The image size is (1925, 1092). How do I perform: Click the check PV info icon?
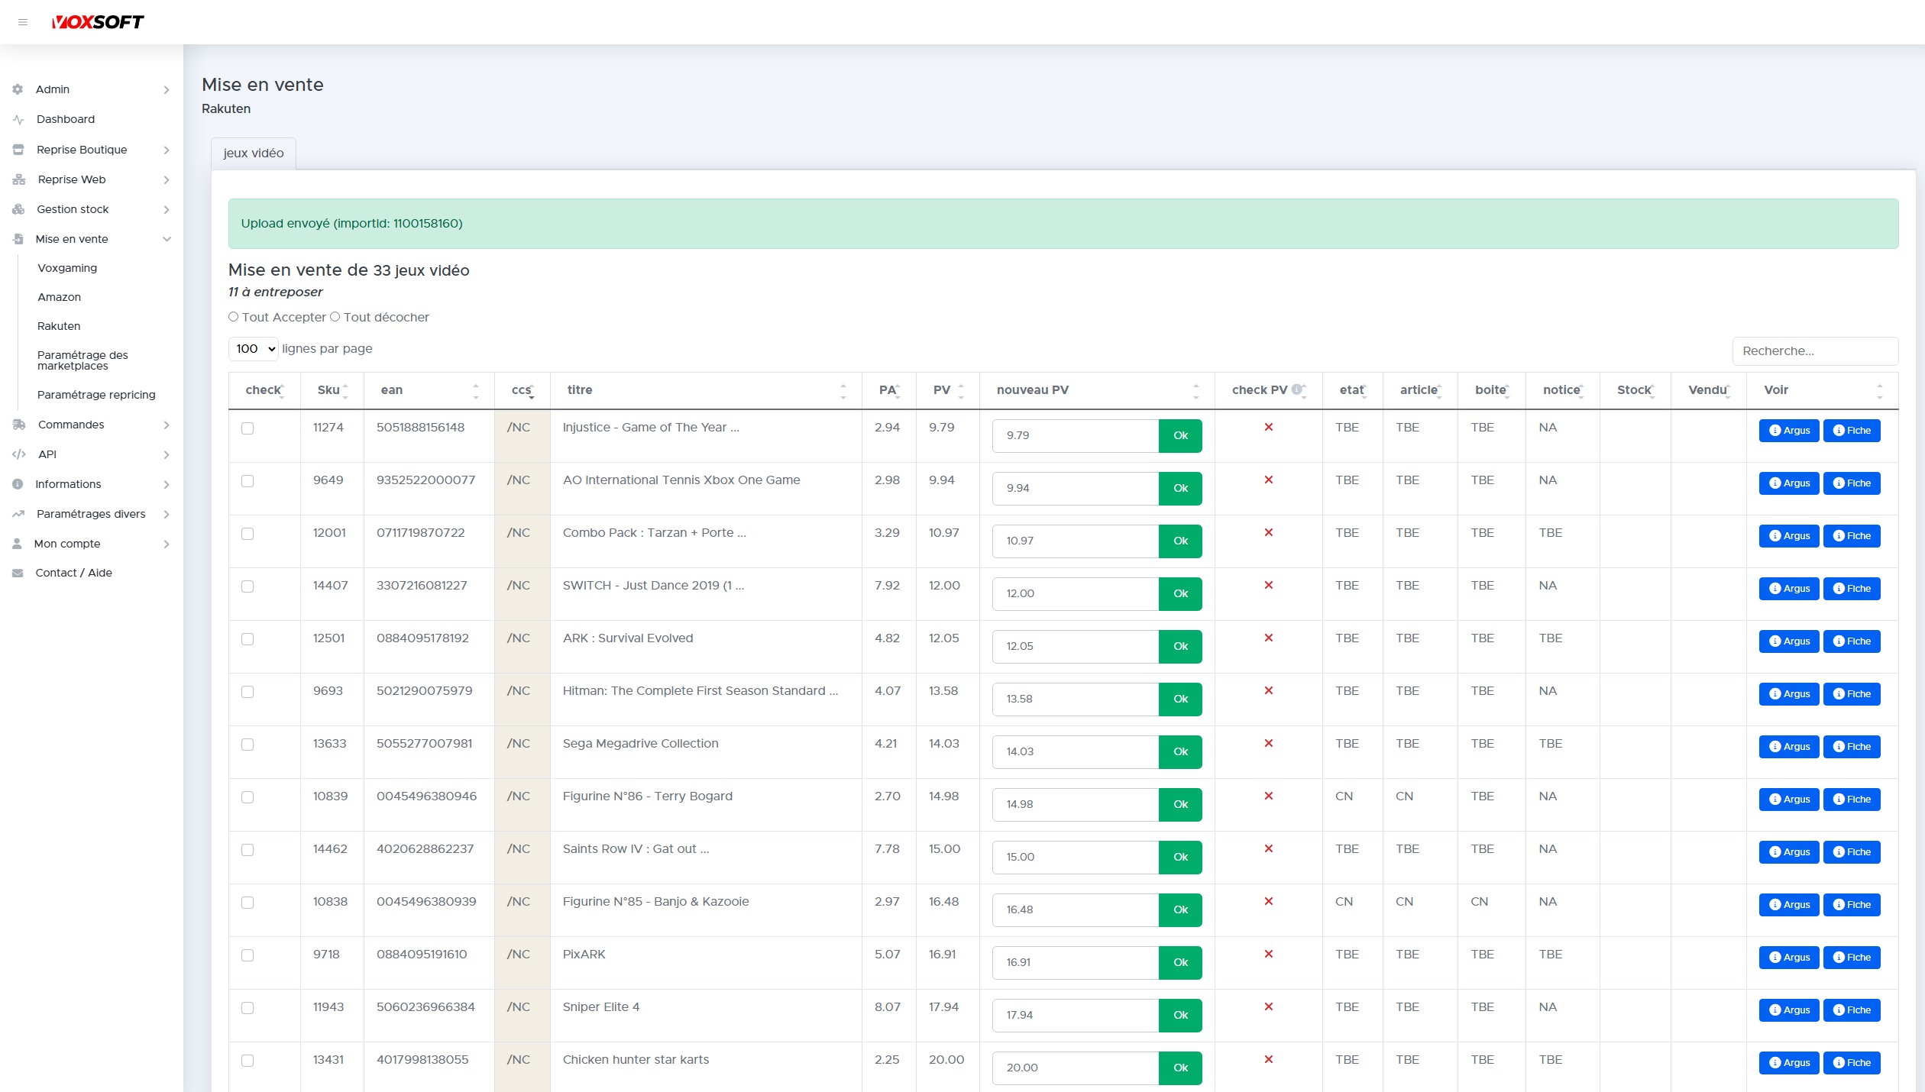[x=1296, y=389]
